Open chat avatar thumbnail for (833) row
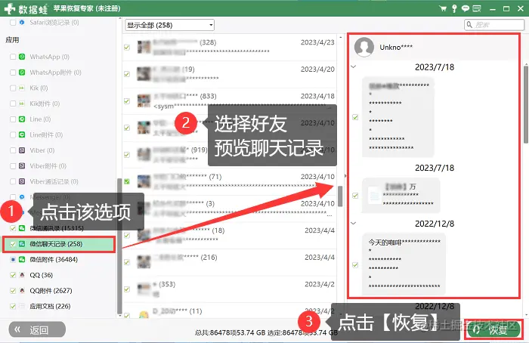529x343 pixels. pyautogui.click(x=144, y=100)
